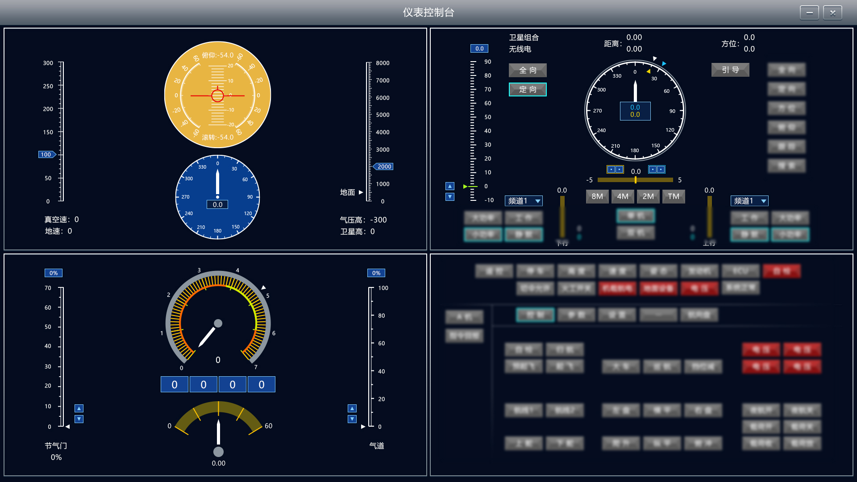857x482 pixels.
Task: Click the -5 to 5 offset slider
Action: 635,180
